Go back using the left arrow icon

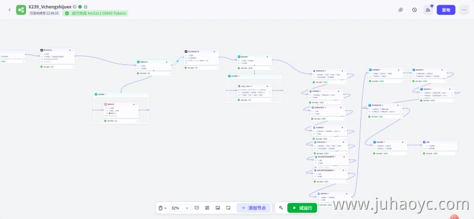9,10
